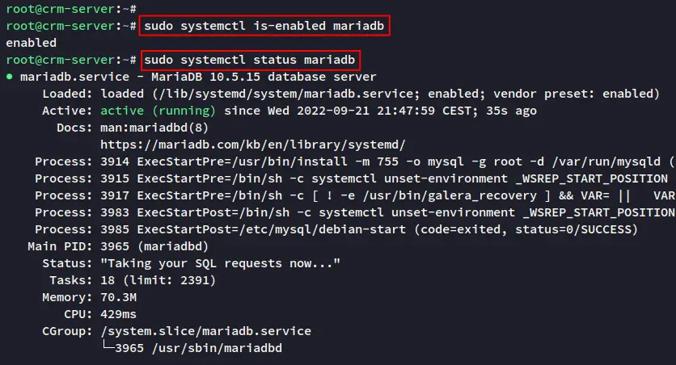Viewport: 676px width, 365px height.
Task: Click the Taking your SQL requests status message
Action: coord(220,263)
